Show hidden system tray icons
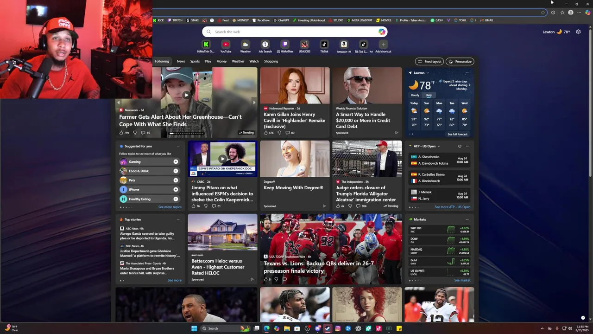Viewport: 593px width, 334px height. (542, 328)
